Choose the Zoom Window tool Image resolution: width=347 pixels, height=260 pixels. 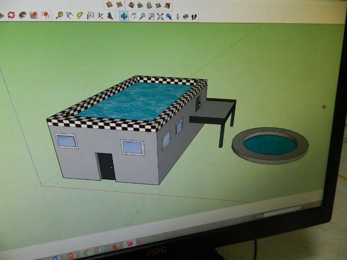(151, 16)
